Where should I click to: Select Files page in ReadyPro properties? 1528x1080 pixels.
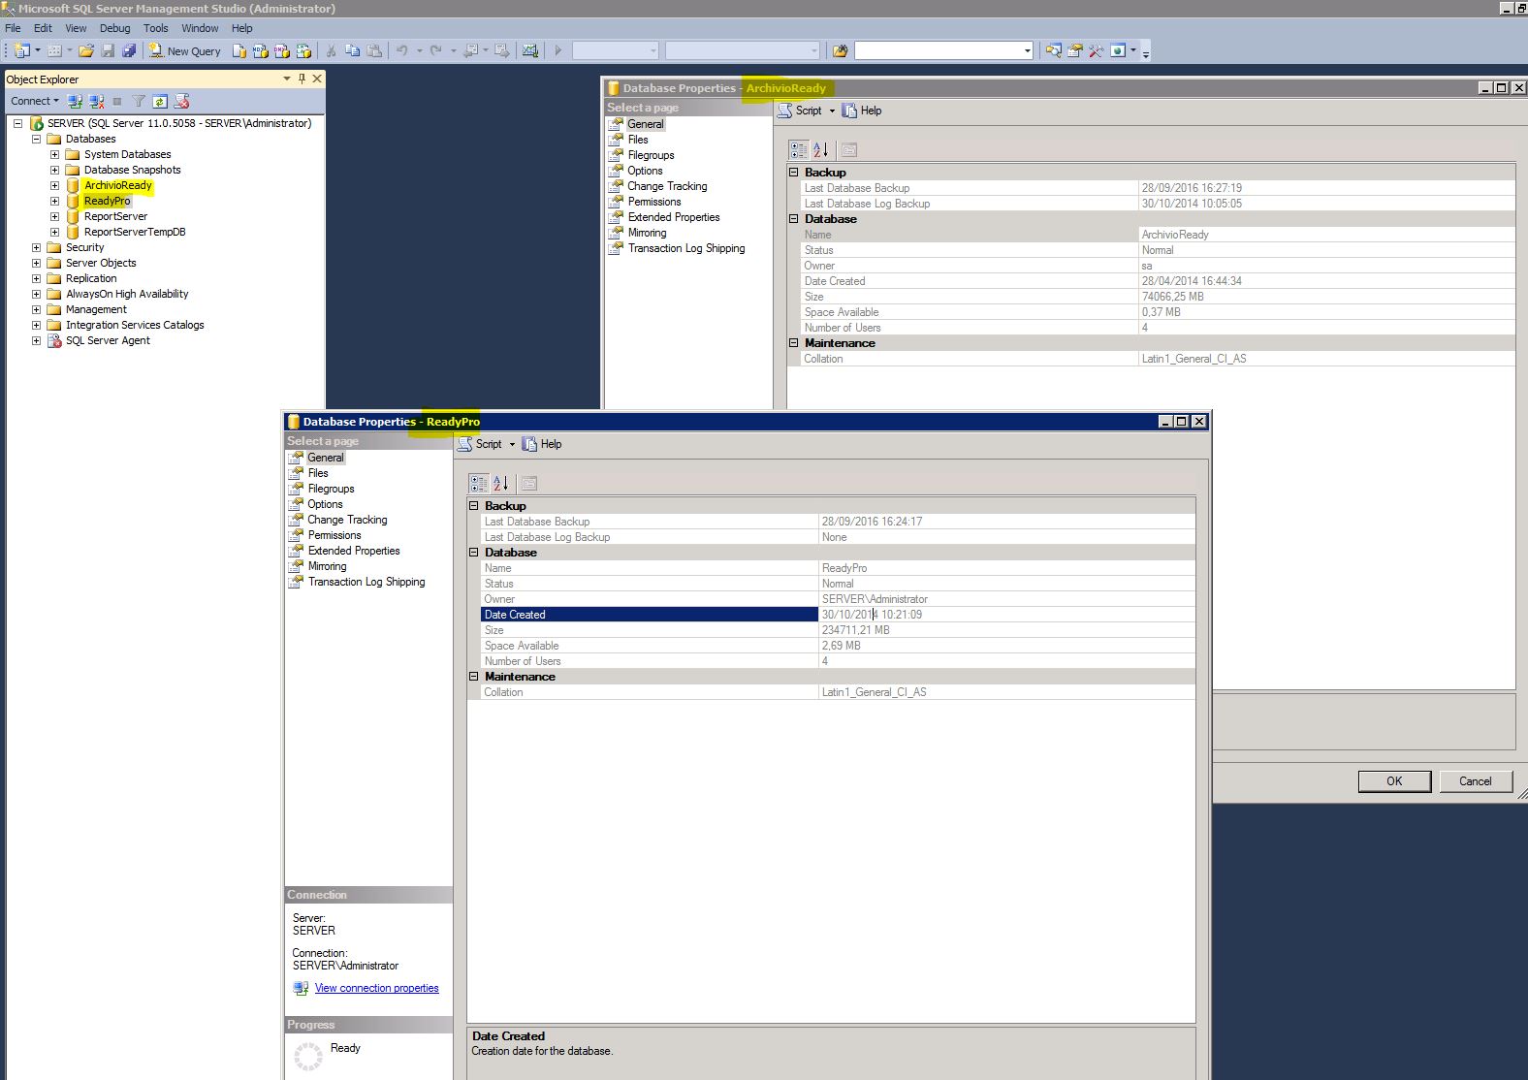pos(318,473)
